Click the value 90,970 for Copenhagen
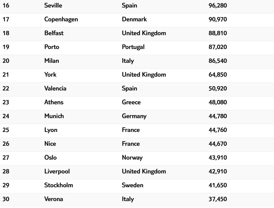The width and height of the screenshot is (274, 208). pos(218,20)
